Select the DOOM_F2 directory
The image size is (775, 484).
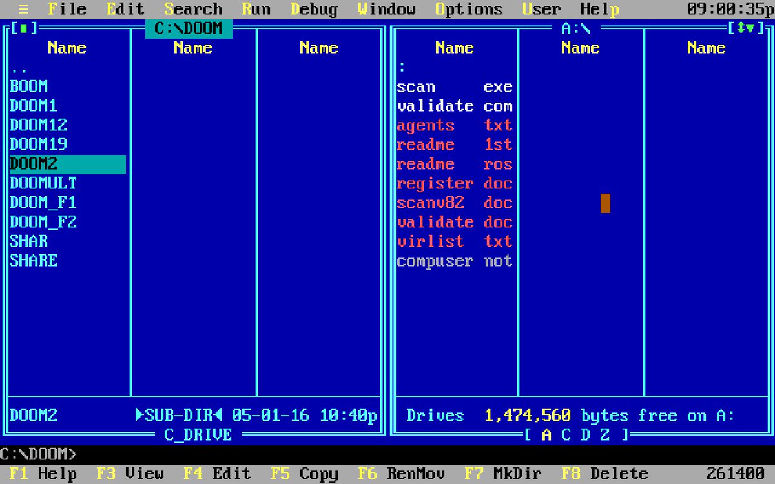coord(67,222)
